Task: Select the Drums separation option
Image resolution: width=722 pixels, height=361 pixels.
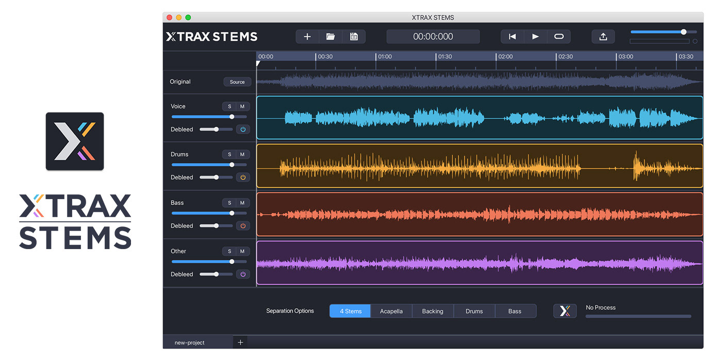Action: (474, 311)
